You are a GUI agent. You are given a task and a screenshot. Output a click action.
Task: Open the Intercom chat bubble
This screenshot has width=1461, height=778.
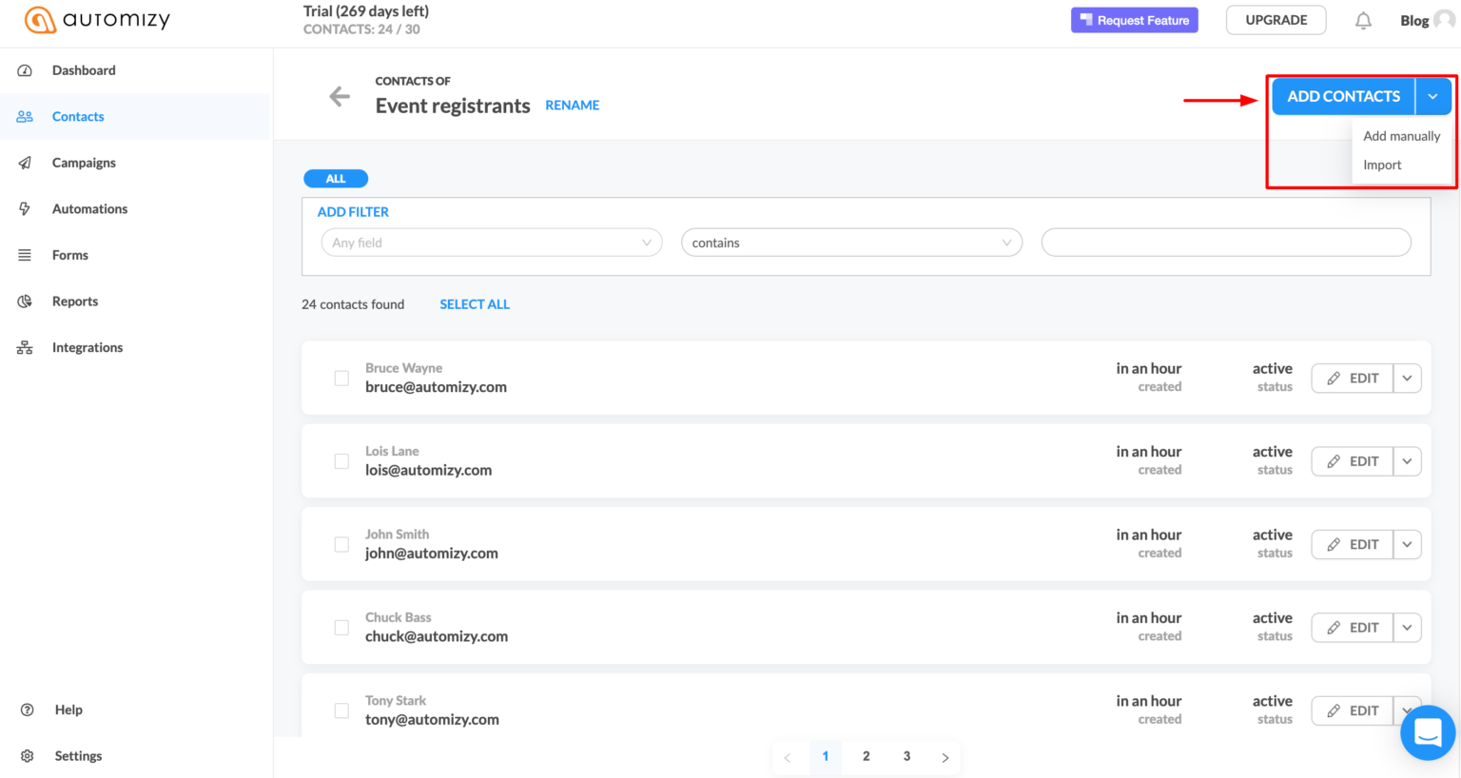coord(1428,732)
